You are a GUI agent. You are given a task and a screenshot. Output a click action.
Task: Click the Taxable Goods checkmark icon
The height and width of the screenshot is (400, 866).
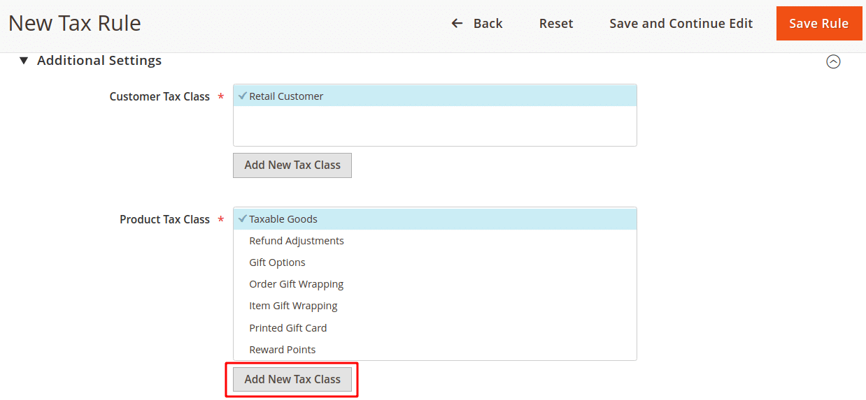coord(242,218)
